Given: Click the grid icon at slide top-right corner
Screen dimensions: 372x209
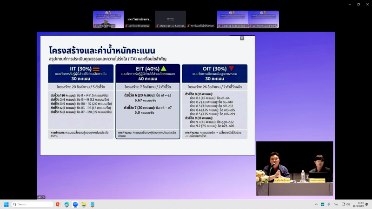Looking at the screenshot, I should 242,38.
